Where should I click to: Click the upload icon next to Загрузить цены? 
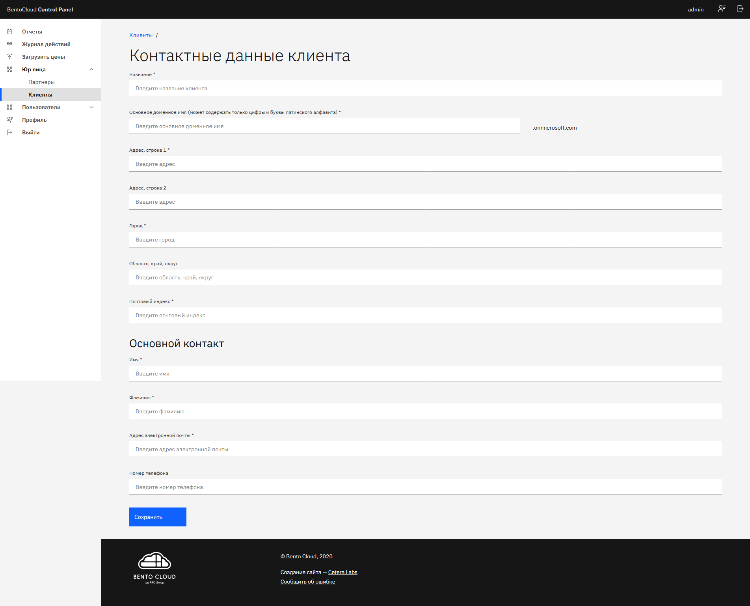(10, 57)
